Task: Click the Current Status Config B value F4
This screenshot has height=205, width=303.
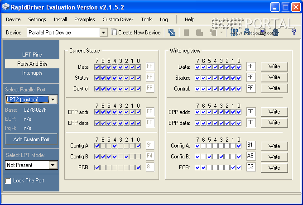Action: pyautogui.click(x=150, y=156)
